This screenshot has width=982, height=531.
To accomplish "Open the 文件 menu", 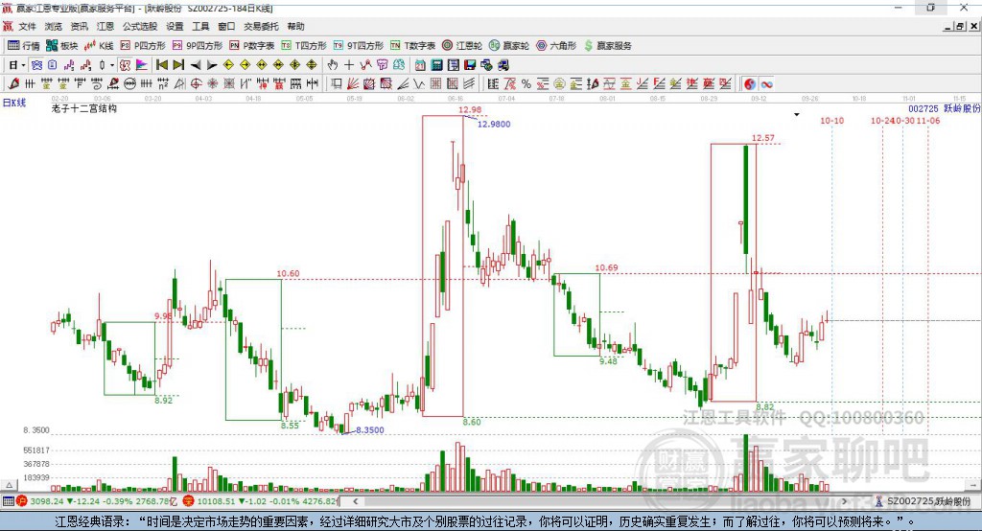I will [28, 26].
